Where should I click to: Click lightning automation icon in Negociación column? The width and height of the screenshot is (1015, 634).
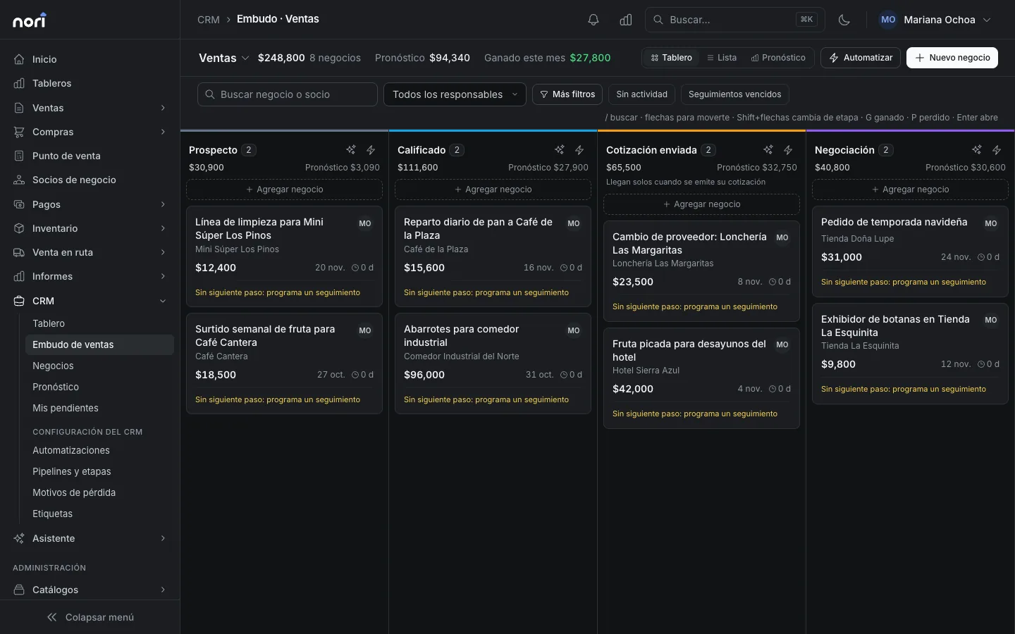pos(997,150)
